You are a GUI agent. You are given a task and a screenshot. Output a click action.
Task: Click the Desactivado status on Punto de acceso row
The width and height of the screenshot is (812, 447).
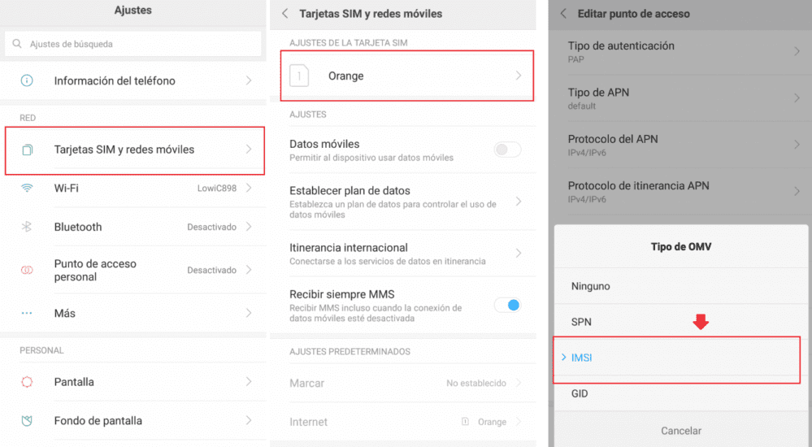click(212, 270)
